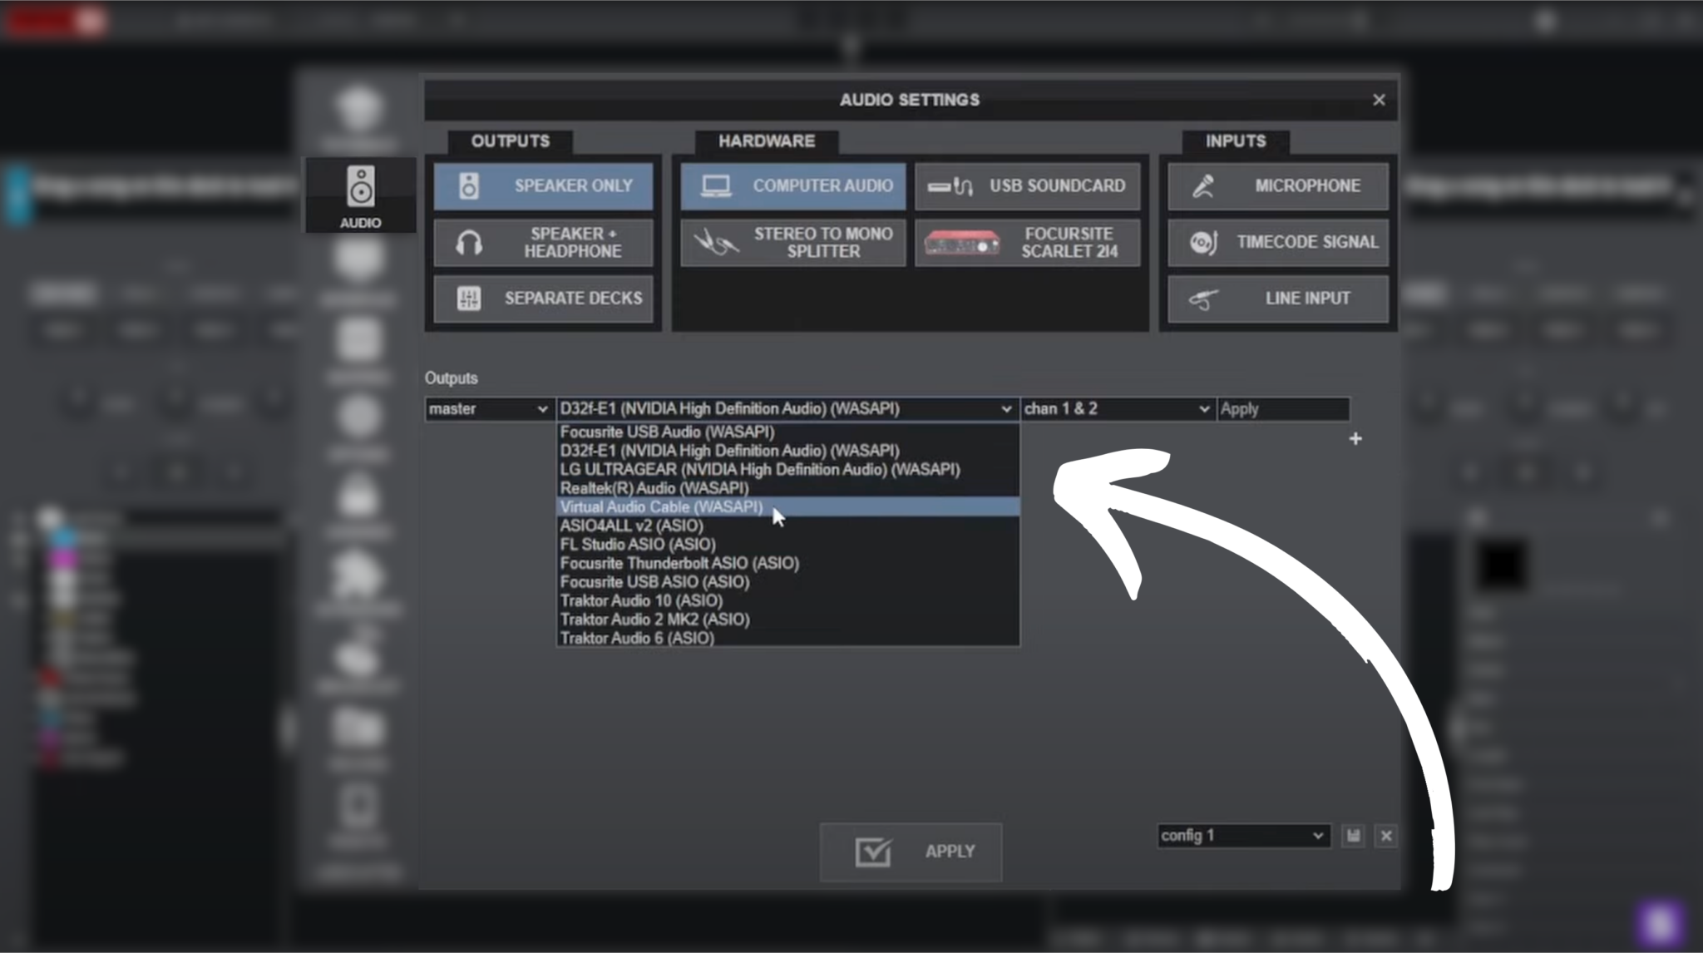Click the laptop icon on Computer Audio
This screenshot has width=1703, height=953.
(716, 185)
